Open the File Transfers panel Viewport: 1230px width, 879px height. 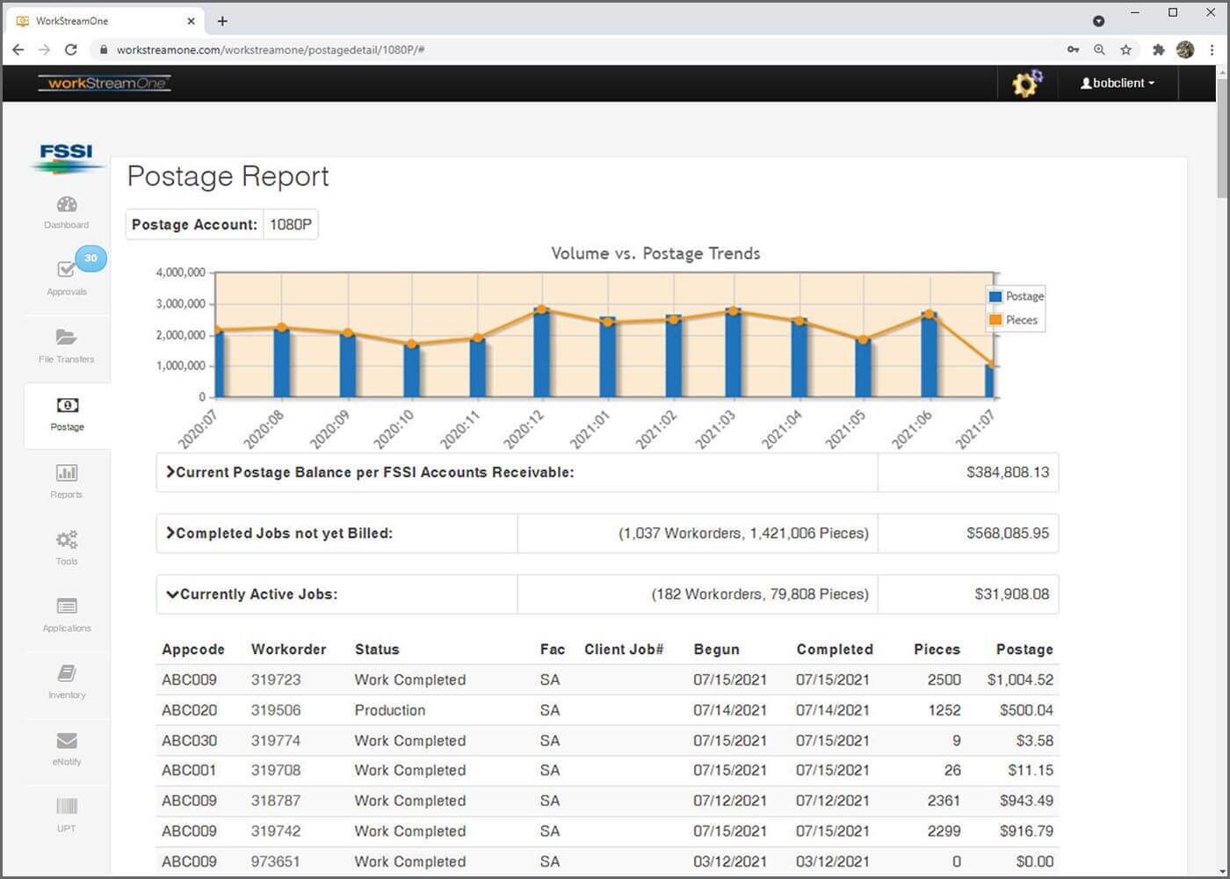coord(66,343)
